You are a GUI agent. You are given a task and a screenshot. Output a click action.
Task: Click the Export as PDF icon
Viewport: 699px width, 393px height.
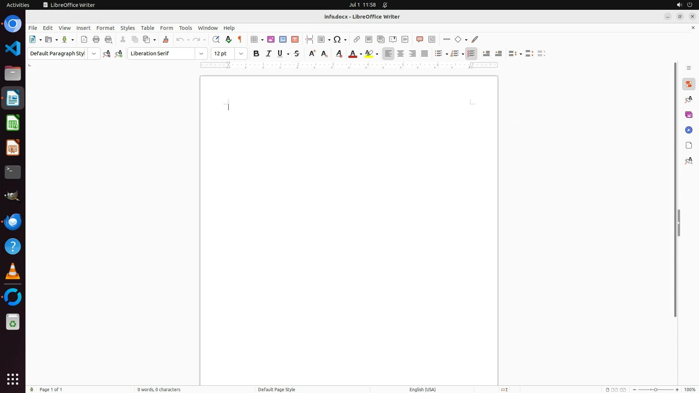coord(84,40)
